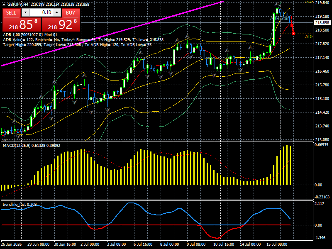Click the '3 Jul 08:00' time axis label
Viewport: 332px width, 249px height.
click(x=117, y=244)
